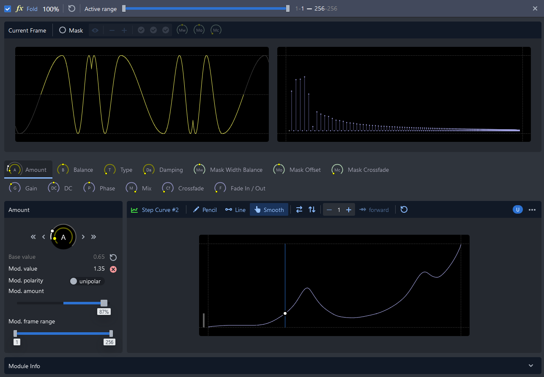Select the Pencil drawing tool
This screenshot has width=544, height=377.
point(205,210)
